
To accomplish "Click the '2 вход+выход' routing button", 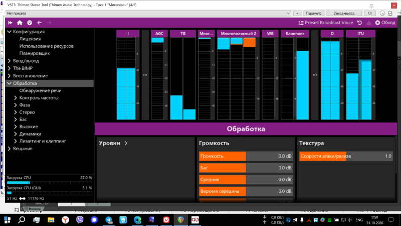I will point(344,14).
